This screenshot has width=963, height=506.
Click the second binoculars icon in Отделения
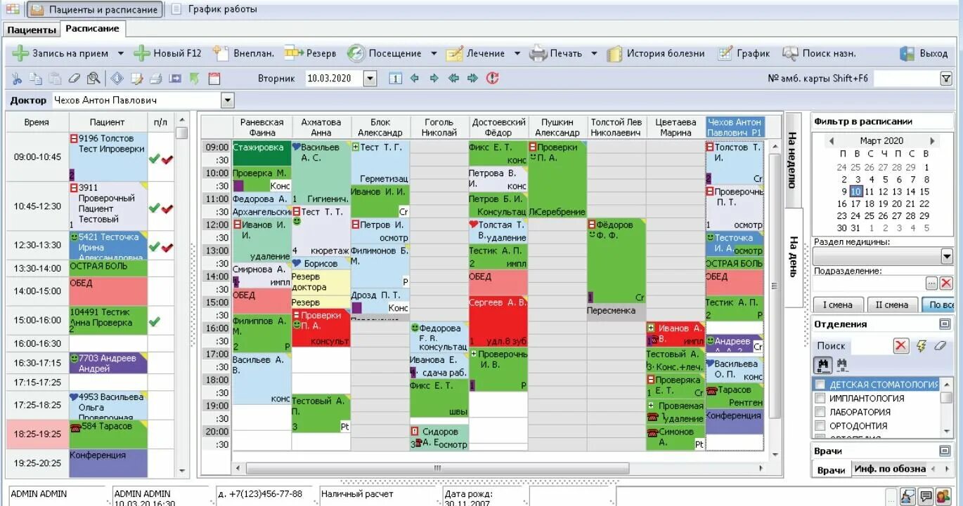(841, 365)
